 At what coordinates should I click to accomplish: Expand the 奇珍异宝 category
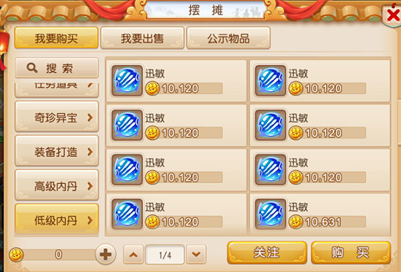click(57, 117)
